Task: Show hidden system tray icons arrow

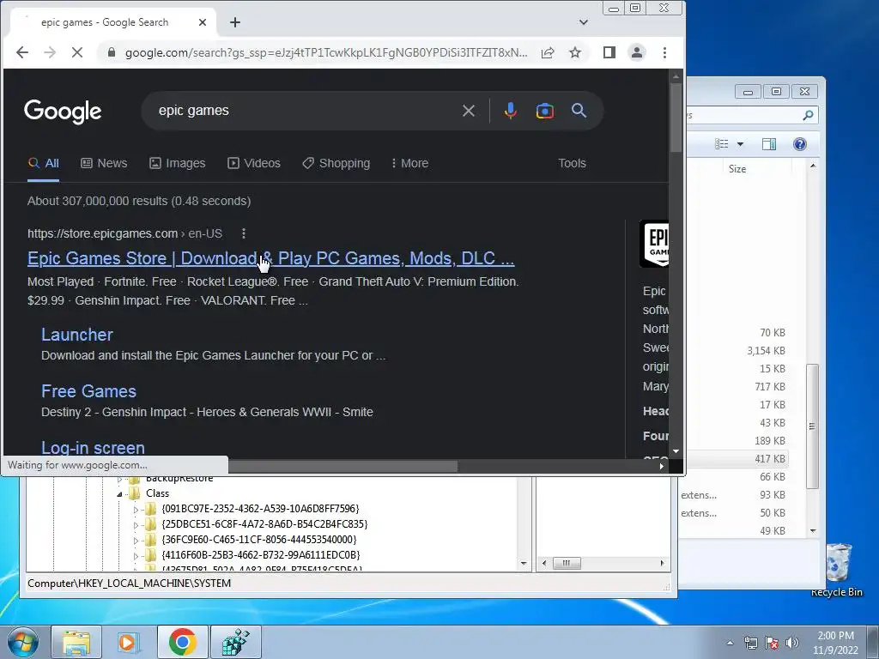Action: (x=730, y=643)
